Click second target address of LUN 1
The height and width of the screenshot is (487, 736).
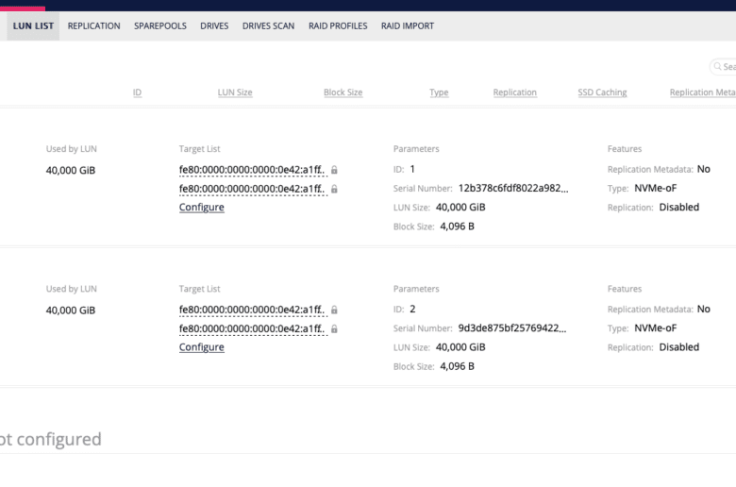pos(252,189)
